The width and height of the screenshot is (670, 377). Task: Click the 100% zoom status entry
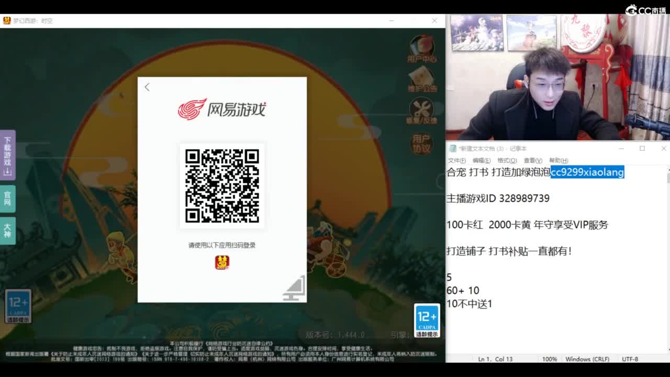[550, 359]
